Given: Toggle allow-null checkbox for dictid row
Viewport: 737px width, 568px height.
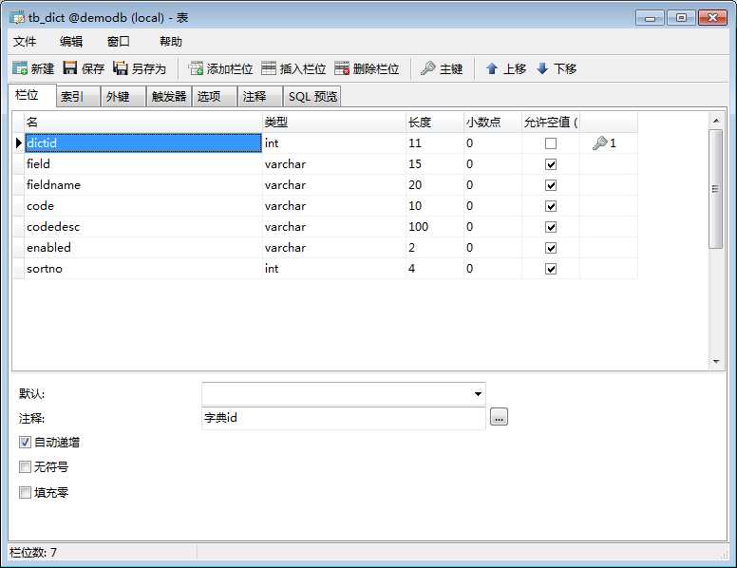Looking at the screenshot, I should (x=551, y=143).
